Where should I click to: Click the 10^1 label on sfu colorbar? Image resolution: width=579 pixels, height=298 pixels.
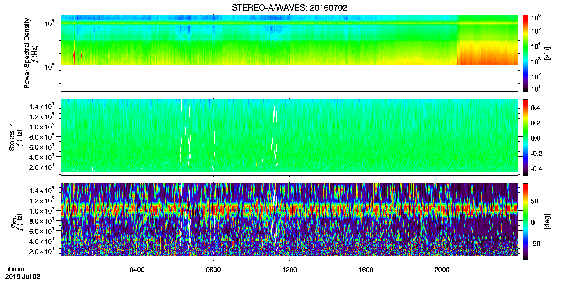(x=536, y=89)
